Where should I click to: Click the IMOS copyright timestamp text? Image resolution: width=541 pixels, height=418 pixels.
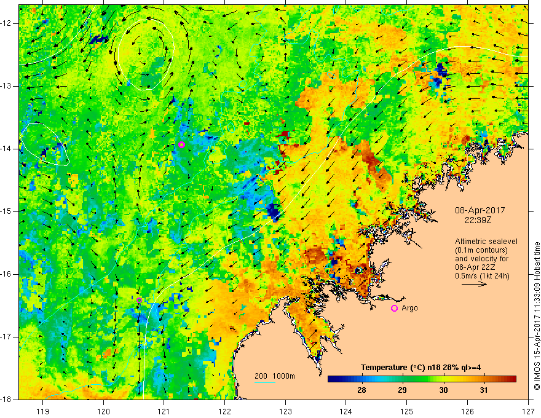click(537, 316)
